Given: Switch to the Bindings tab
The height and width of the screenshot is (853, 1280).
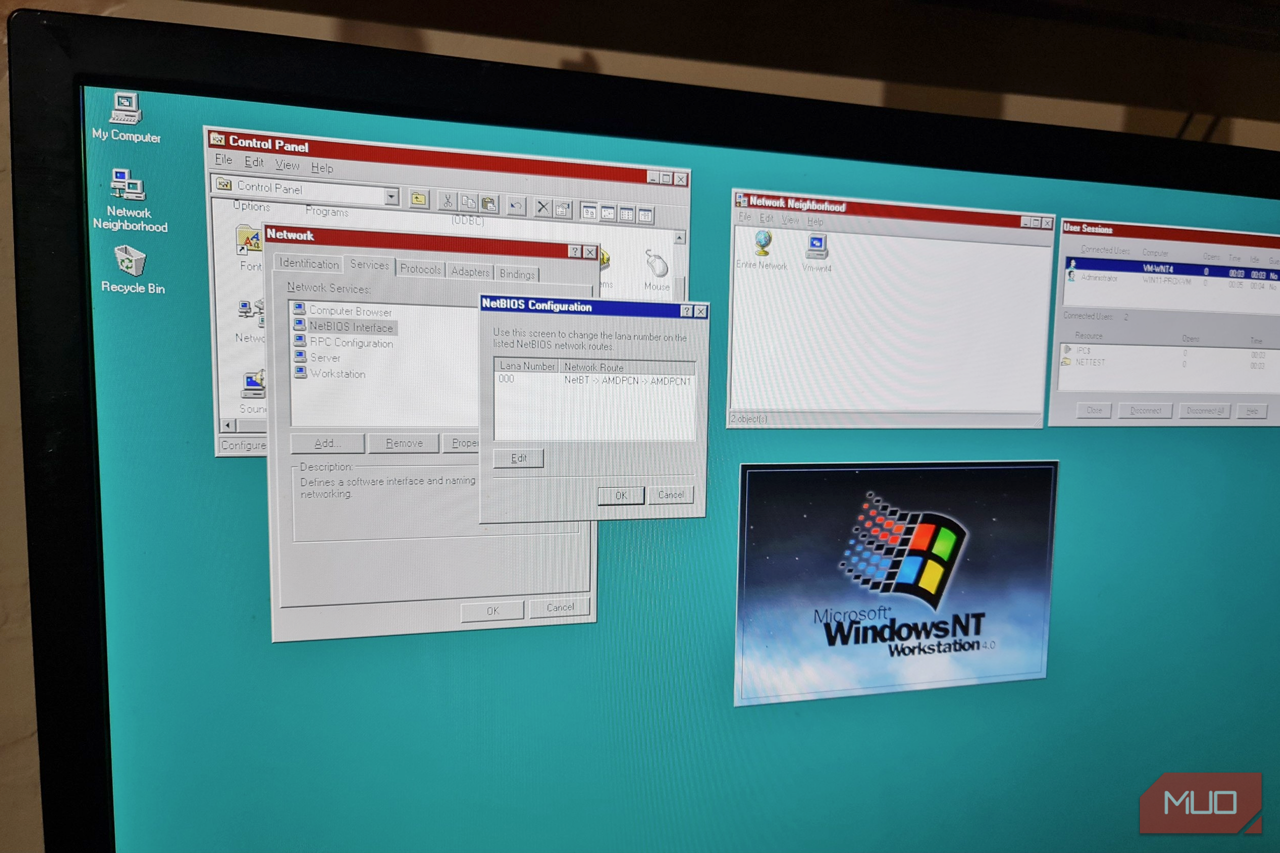Looking at the screenshot, I should coord(517,274).
